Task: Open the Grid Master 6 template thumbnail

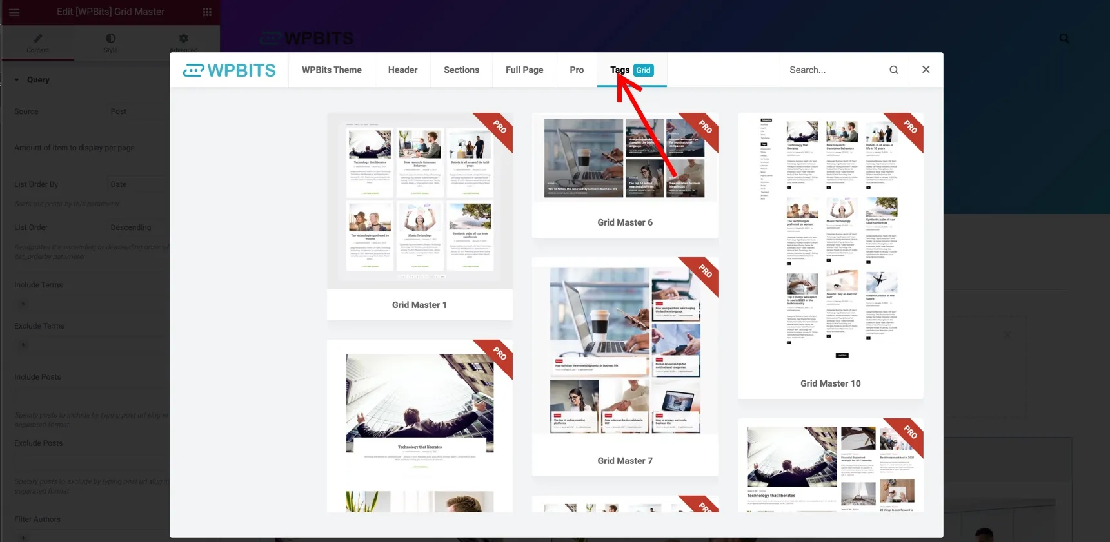Action: (625, 158)
